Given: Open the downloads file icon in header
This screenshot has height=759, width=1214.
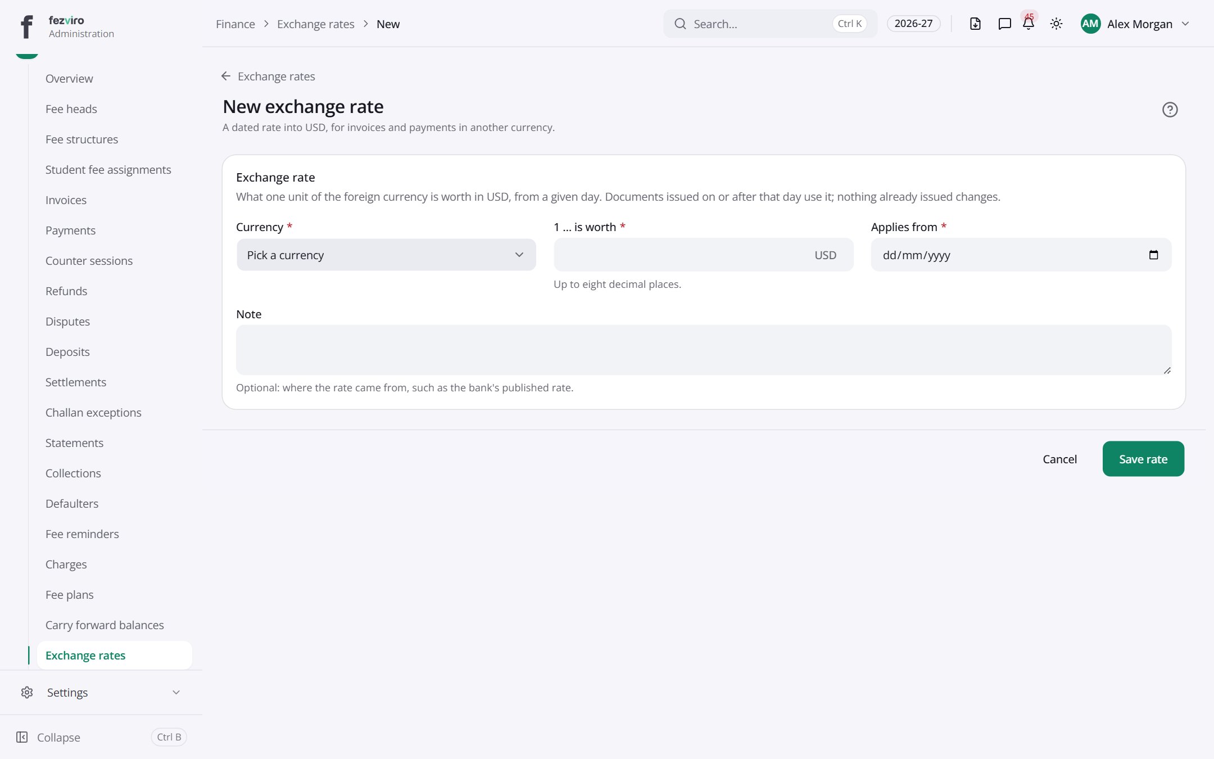Looking at the screenshot, I should click(x=975, y=24).
